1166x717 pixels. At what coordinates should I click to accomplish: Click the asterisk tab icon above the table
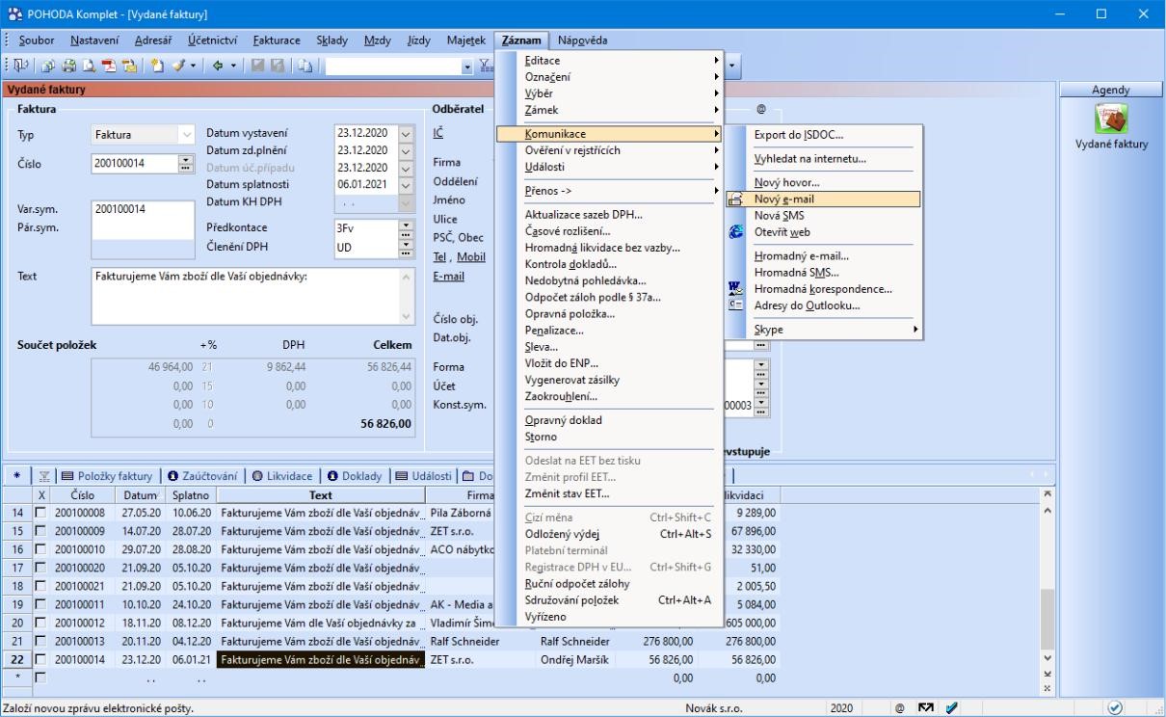[x=15, y=476]
